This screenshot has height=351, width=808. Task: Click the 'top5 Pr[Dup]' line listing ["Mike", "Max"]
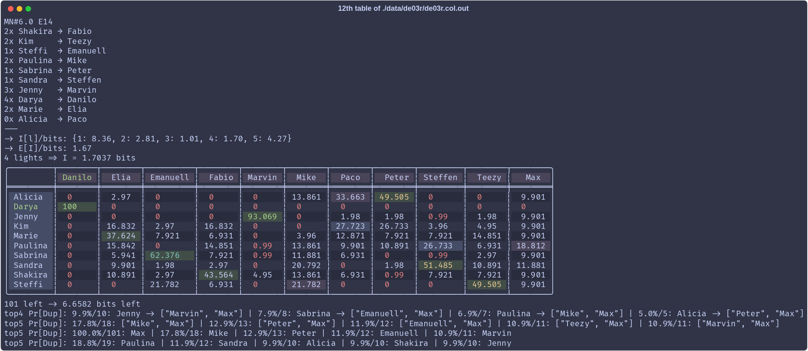click(392, 324)
